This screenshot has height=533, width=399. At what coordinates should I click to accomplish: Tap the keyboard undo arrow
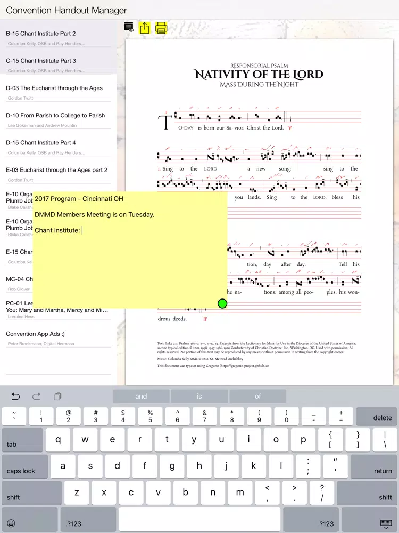tap(15, 397)
